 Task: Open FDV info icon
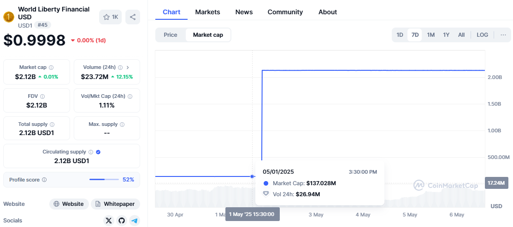(42, 96)
